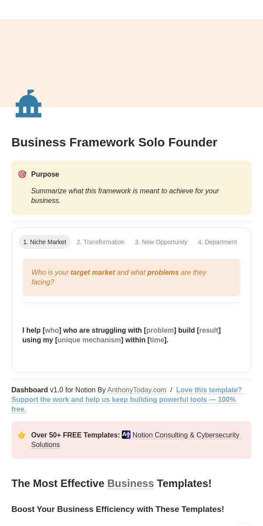Go to the 4. Department tab
263x526 pixels.
(x=217, y=242)
